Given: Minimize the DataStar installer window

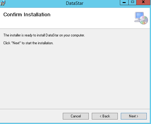Looking at the screenshot, I should pyautogui.click(x=124, y=2).
